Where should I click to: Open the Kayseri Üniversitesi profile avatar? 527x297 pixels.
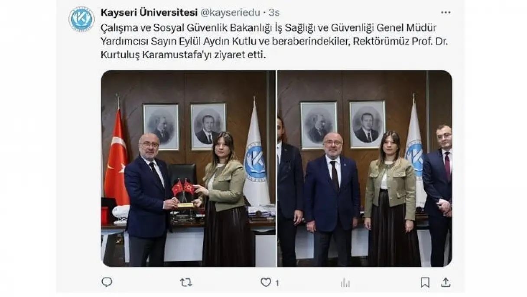pos(81,19)
